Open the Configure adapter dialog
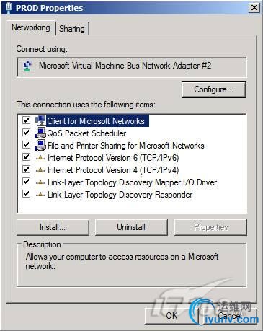This screenshot has height=331, width=263. [x=214, y=89]
